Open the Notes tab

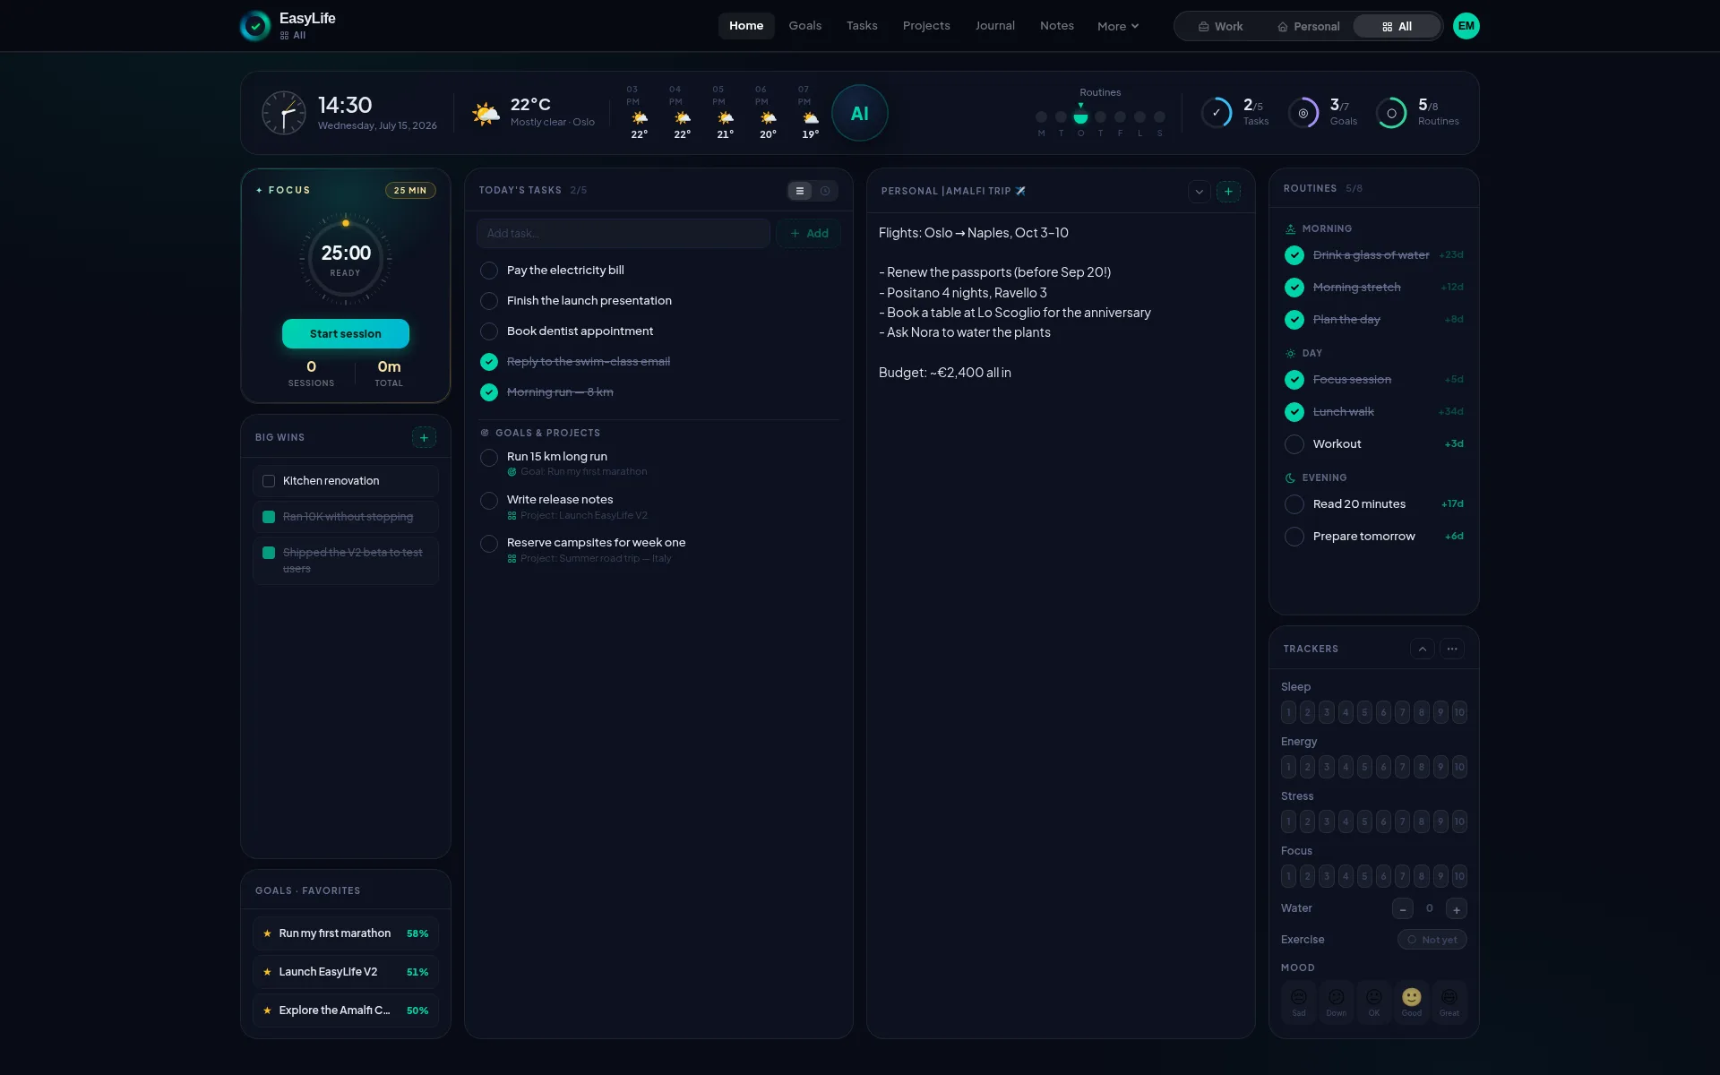pos(1057,26)
